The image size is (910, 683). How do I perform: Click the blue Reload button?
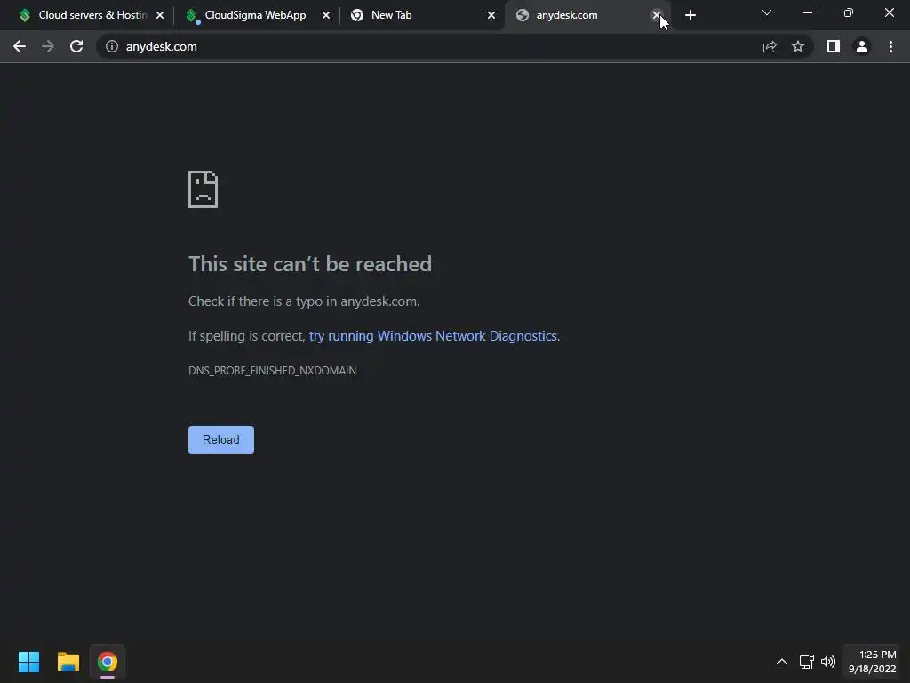(x=221, y=439)
